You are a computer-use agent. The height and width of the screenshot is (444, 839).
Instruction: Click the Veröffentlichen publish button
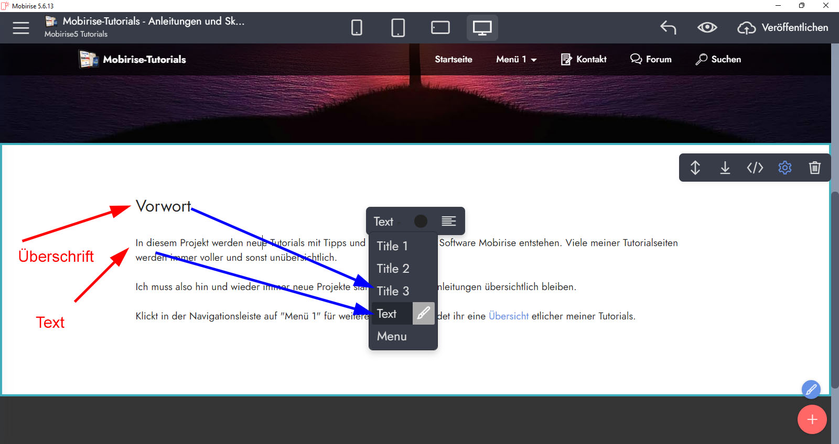click(x=783, y=28)
